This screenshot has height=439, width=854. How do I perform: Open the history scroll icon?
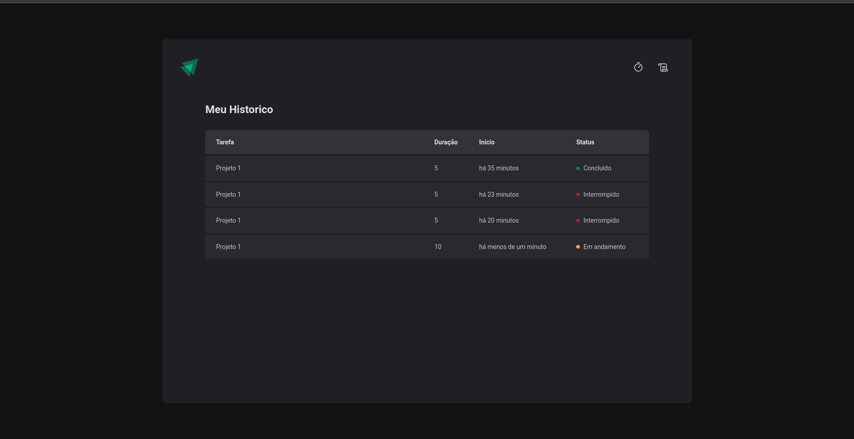pos(663,68)
